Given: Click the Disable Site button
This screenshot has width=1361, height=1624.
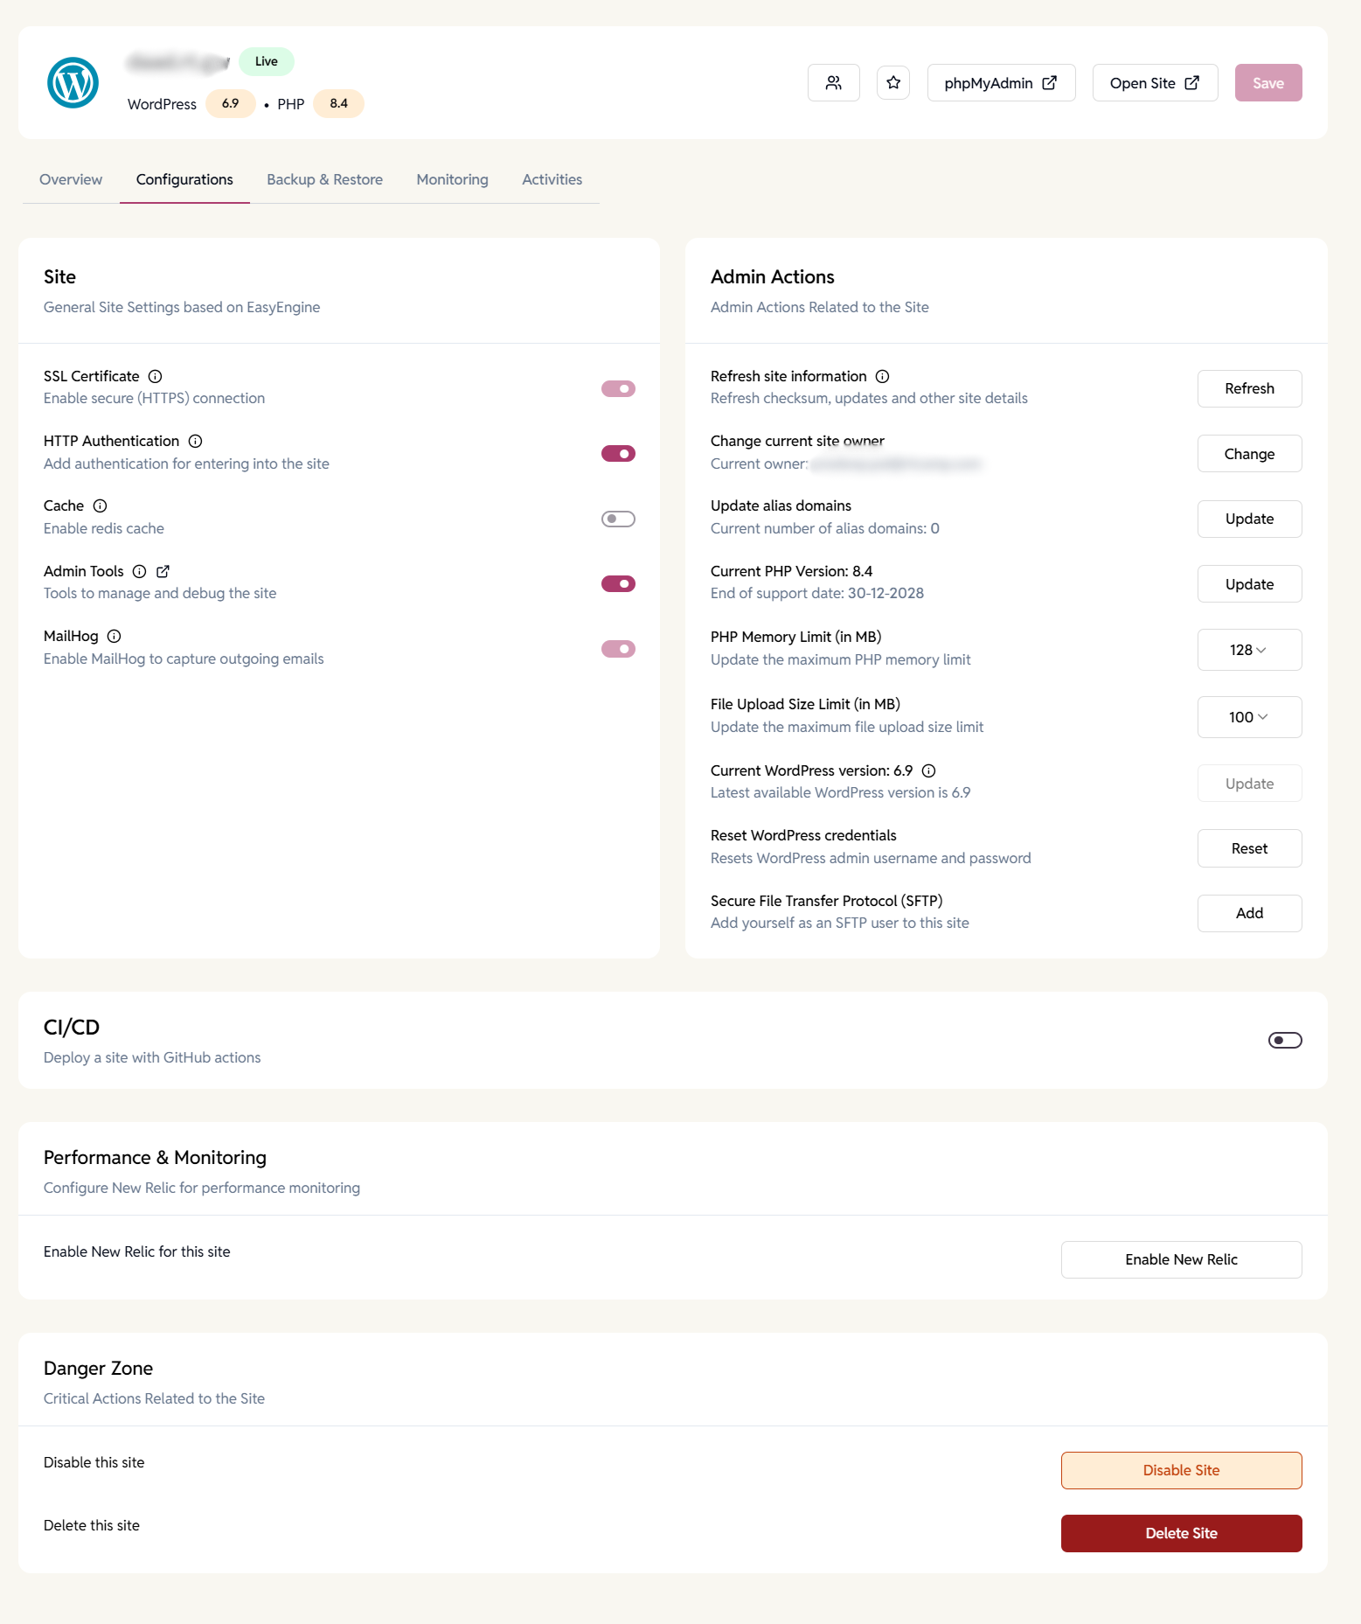Looking at the screenshot, I should coord(1181,1470).
